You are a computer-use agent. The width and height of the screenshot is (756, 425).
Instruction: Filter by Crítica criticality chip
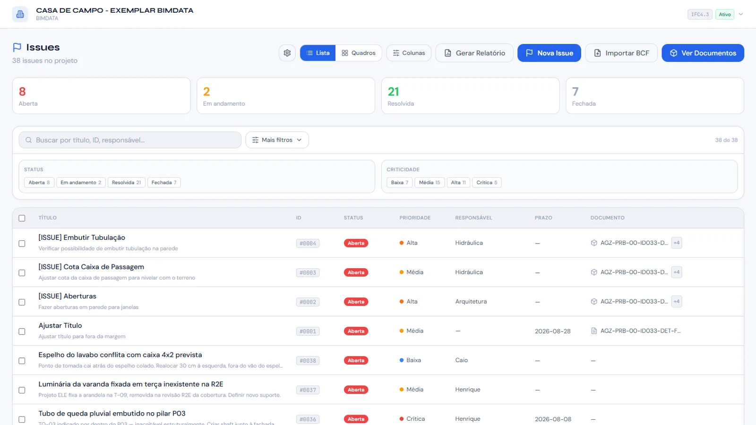coord(487,182)
